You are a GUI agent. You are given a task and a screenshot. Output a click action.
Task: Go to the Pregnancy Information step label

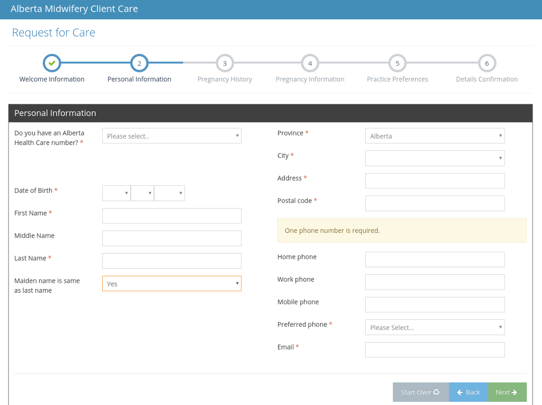(310, 79)
